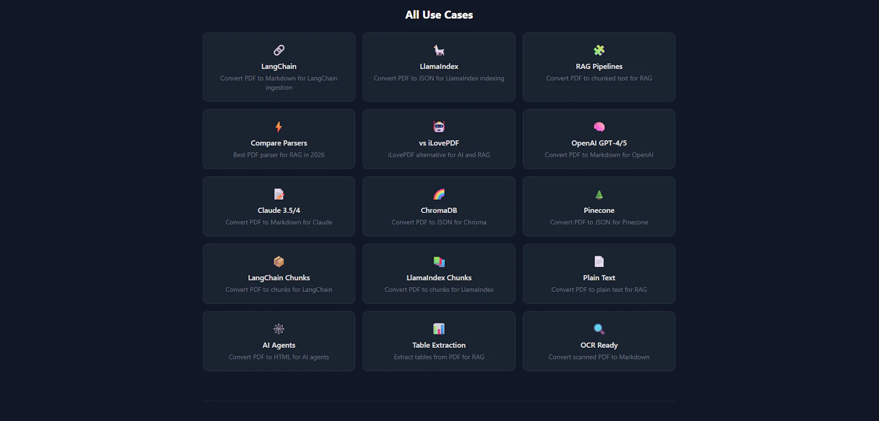The width and height of the screenshot is (879, 421).
Task: Click the package box icon for LangChain Chunks
Action: pos(279,262)
